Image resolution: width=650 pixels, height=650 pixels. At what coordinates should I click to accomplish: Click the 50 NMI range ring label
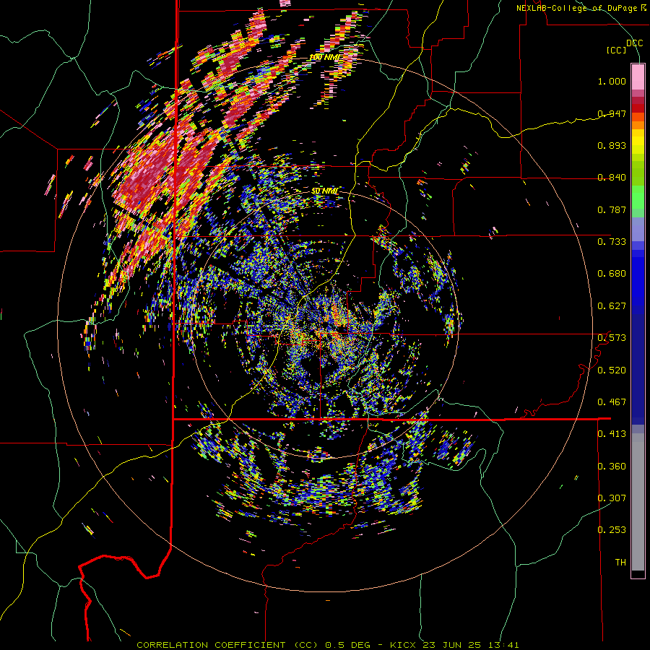pos(324,191)
